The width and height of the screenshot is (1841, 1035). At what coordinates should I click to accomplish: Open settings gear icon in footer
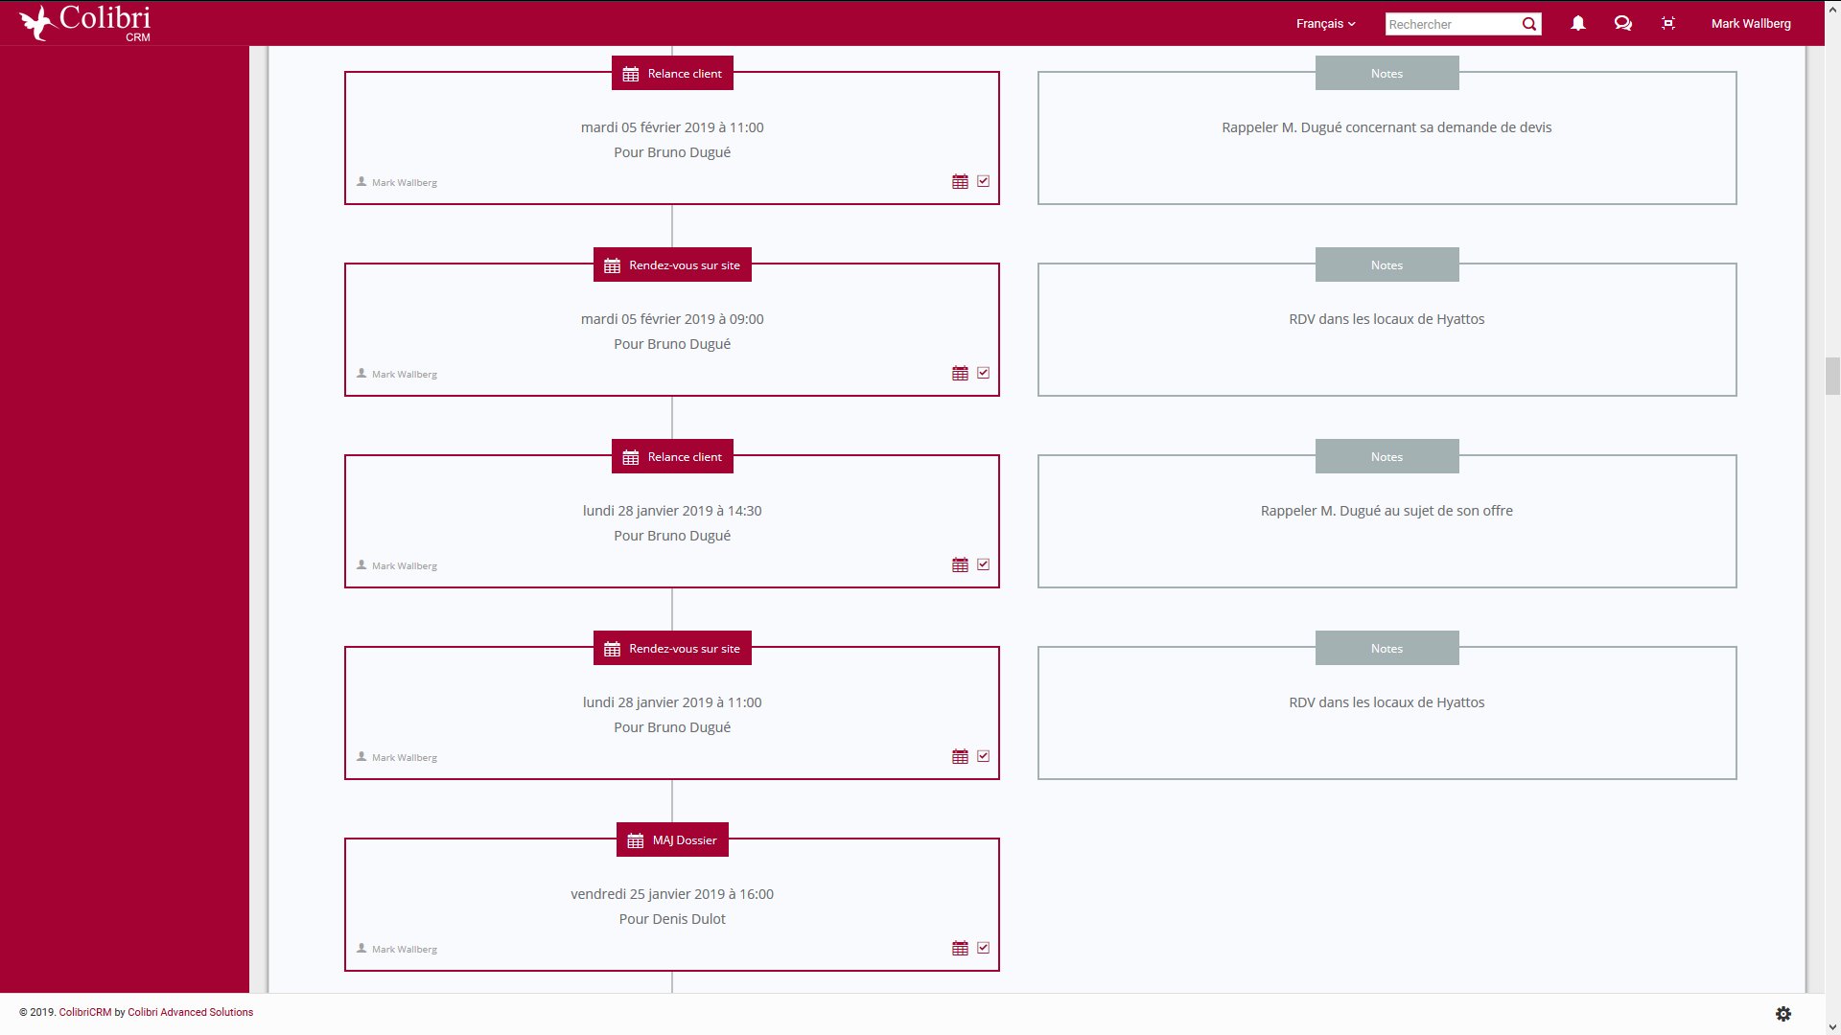point(1783,1013)
